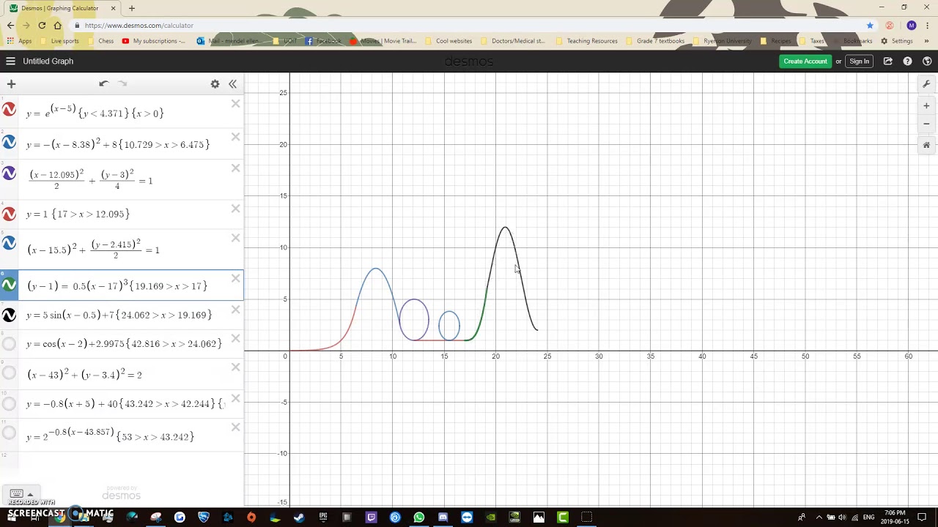Show the hidden y=2^(-0.8(x-43.857)) curve
Screen dimensions: 938x527
click(x=9, y=433)
